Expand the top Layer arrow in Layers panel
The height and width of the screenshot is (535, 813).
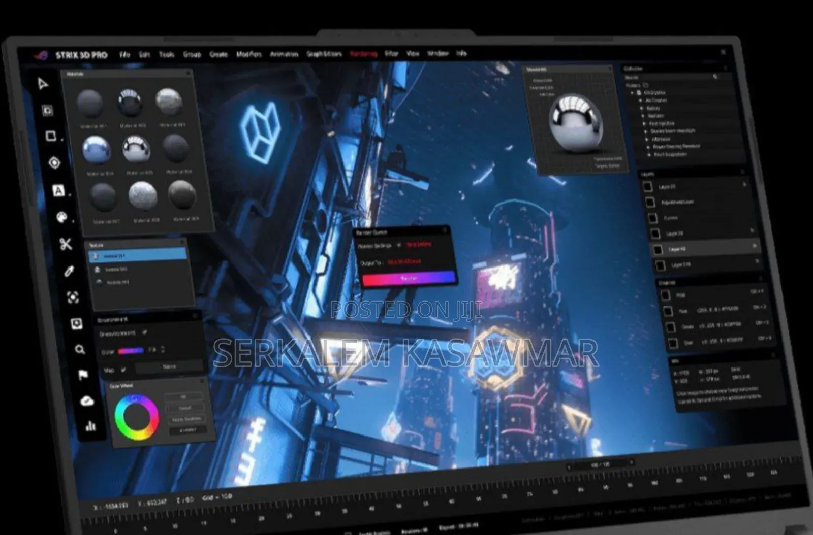point(744,185)
